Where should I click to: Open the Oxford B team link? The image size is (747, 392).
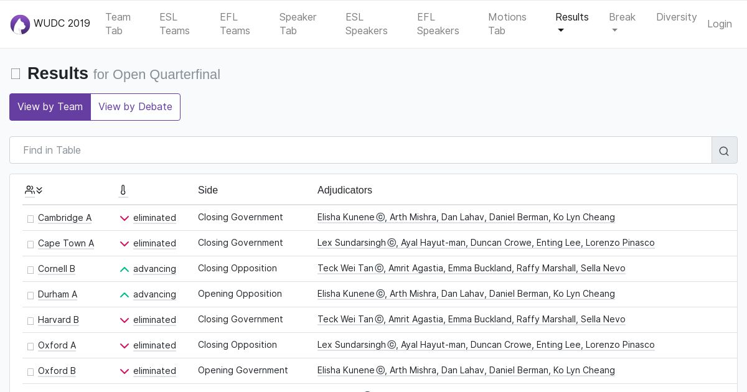point(57,371)
